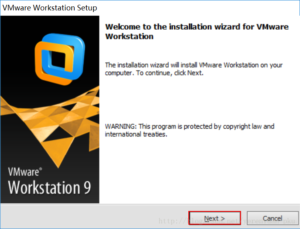The height and width of the screenshot is (229, 300).
Task: Click the Workstation text on the side banner
Action: click(44, 188)
